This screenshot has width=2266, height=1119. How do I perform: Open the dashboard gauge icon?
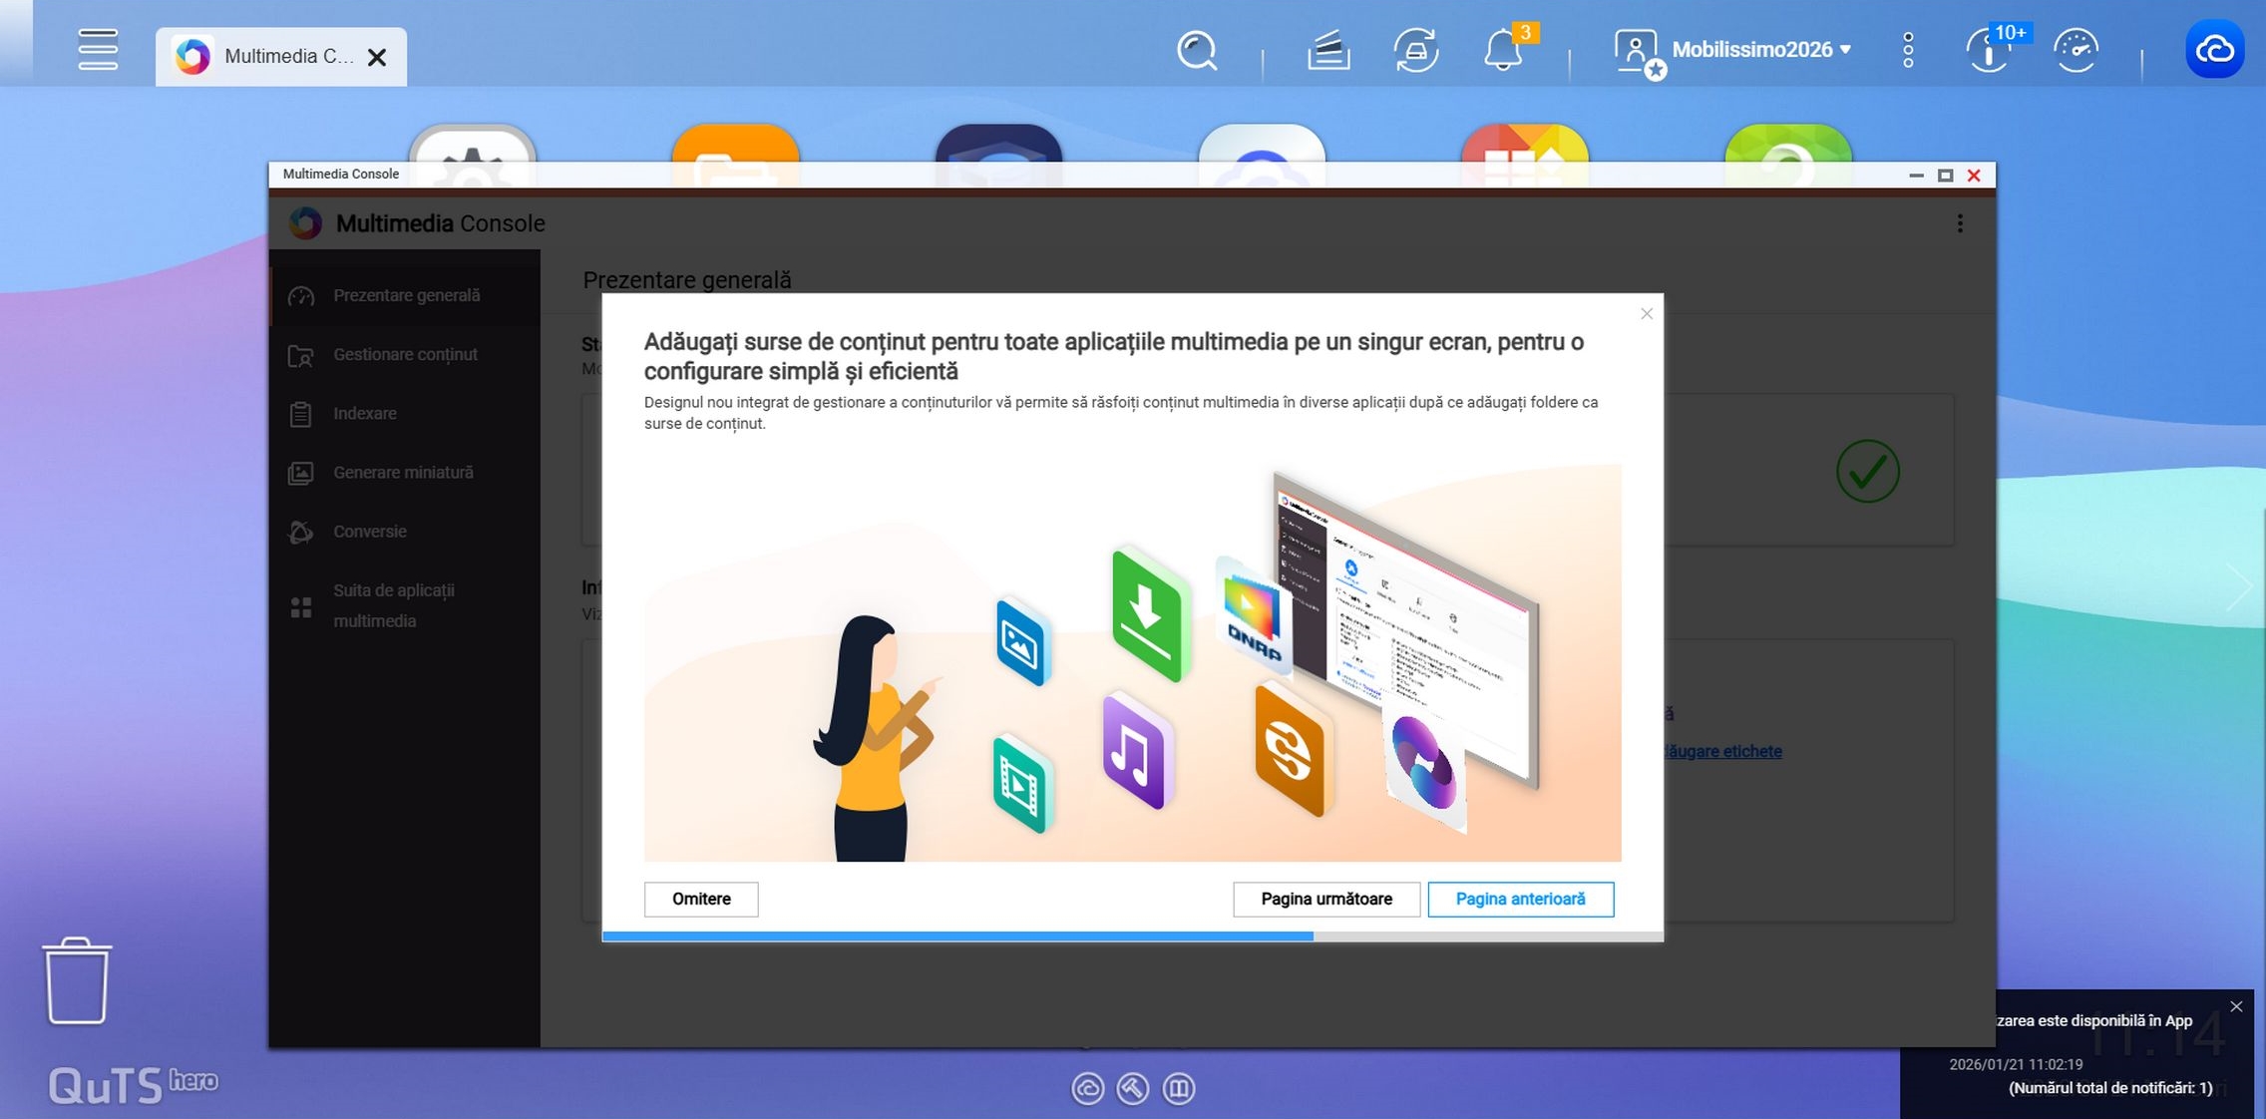(x=2076, y=50)
